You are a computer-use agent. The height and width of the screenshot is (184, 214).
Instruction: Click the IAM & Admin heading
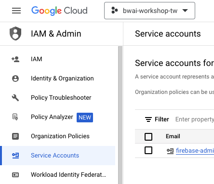(56, 34)
